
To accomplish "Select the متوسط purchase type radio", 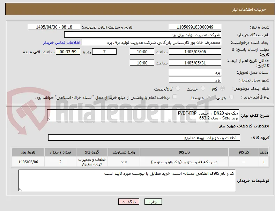I will pyautogui.click(x=209, y=97).
